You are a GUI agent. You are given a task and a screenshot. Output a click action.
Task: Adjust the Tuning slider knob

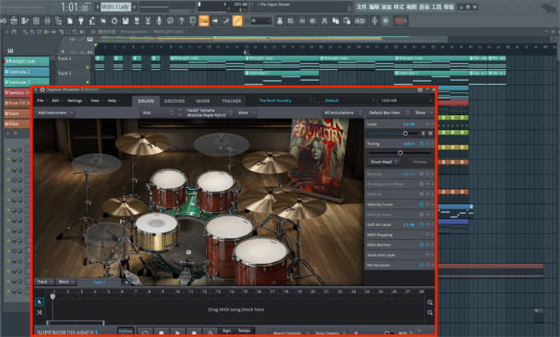coord(400,153)
